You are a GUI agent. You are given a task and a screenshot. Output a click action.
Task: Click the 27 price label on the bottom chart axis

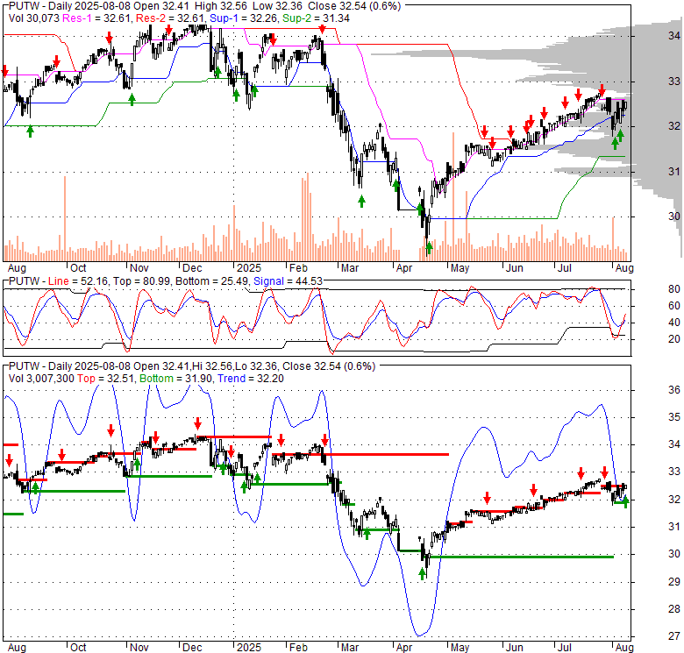coord(674,636)
